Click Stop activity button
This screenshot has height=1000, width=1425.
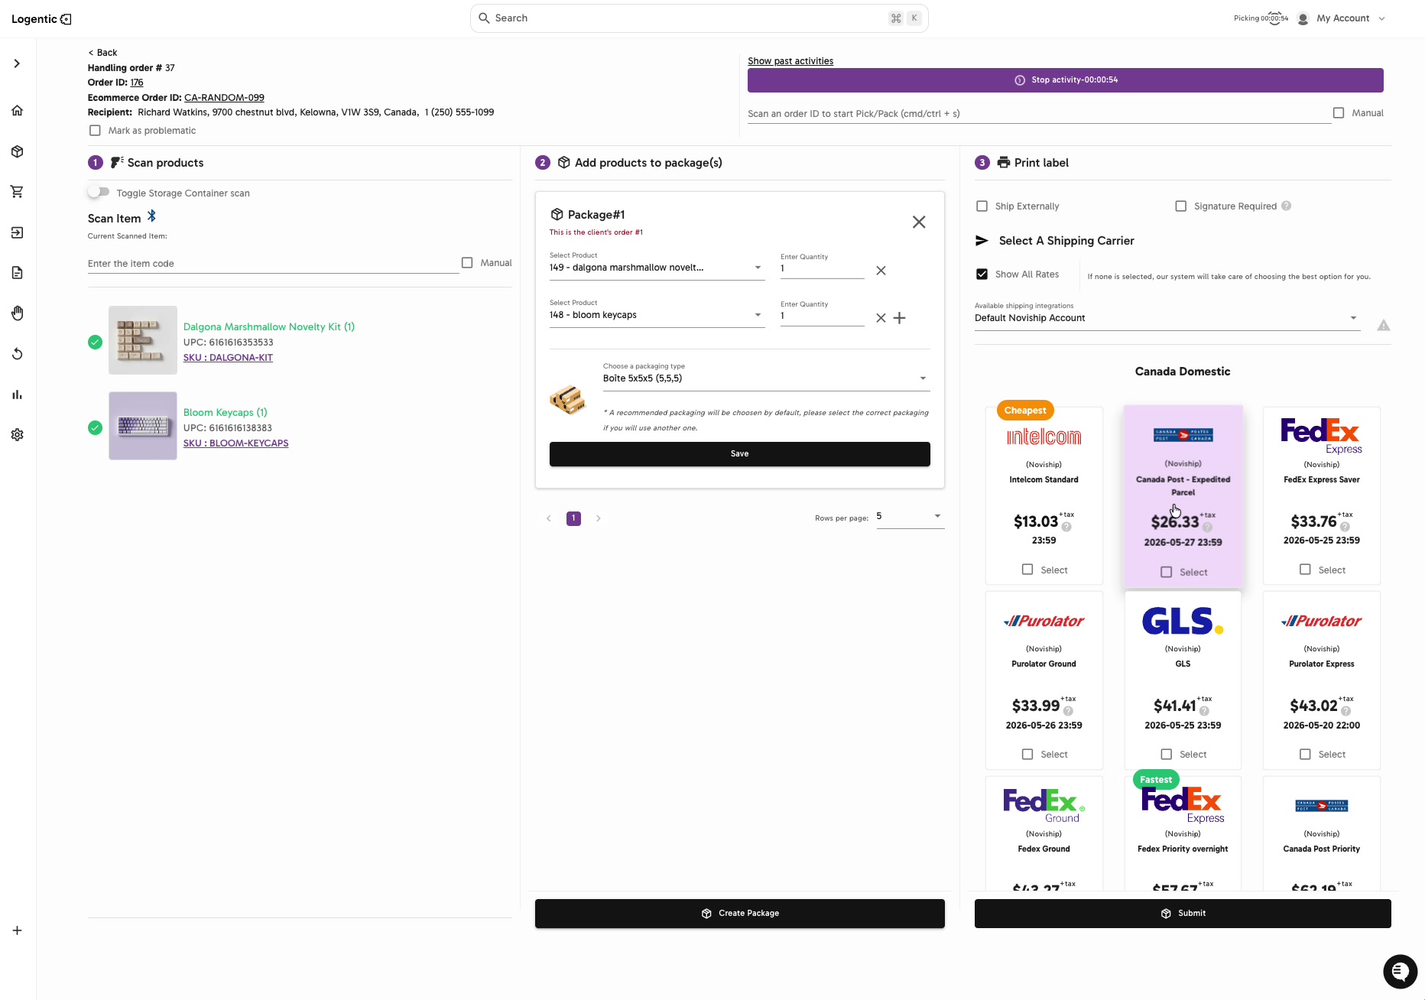(1065, 80)
